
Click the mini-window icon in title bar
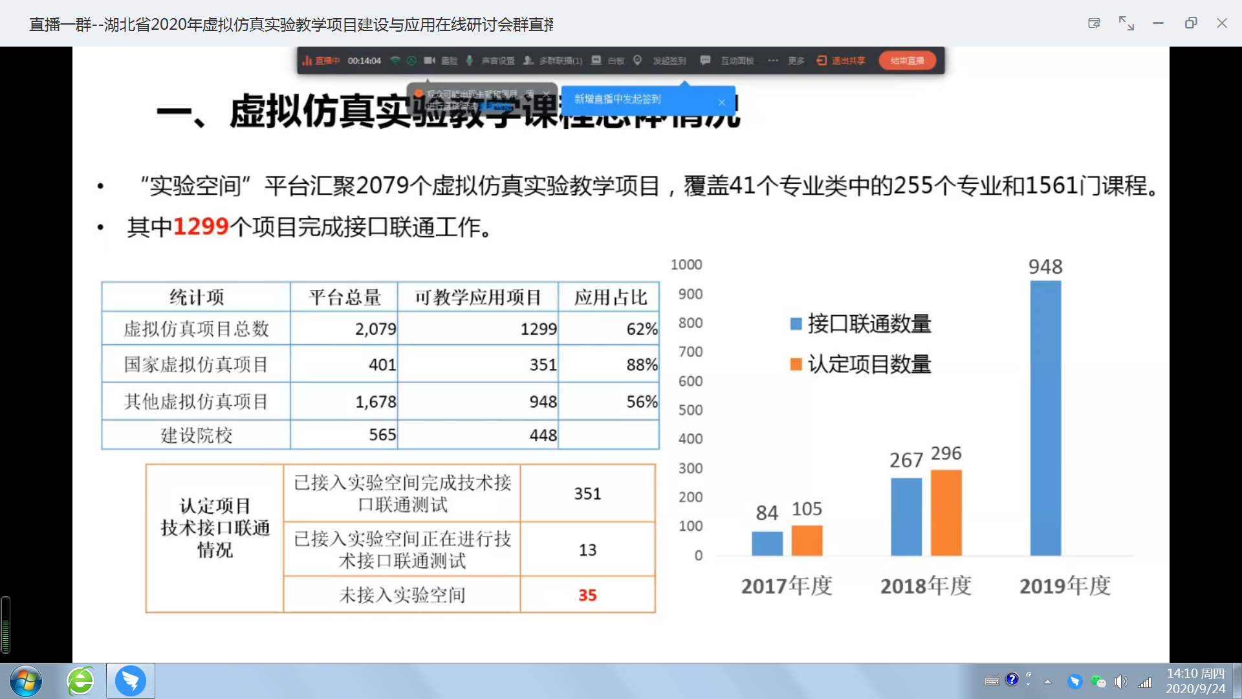click(1094, 23)
